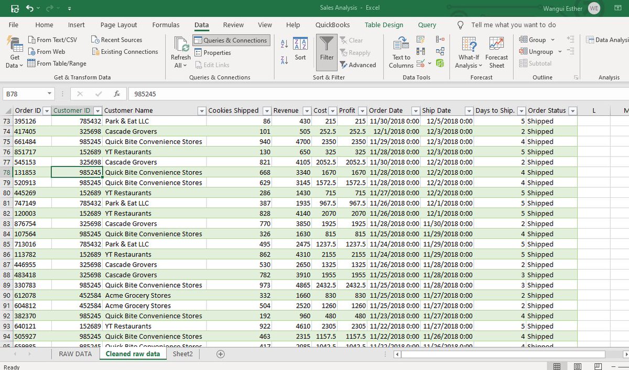Open the Days to Ship filter dropdown
This screenshot has width=629, height=370.
coord(521,111)
